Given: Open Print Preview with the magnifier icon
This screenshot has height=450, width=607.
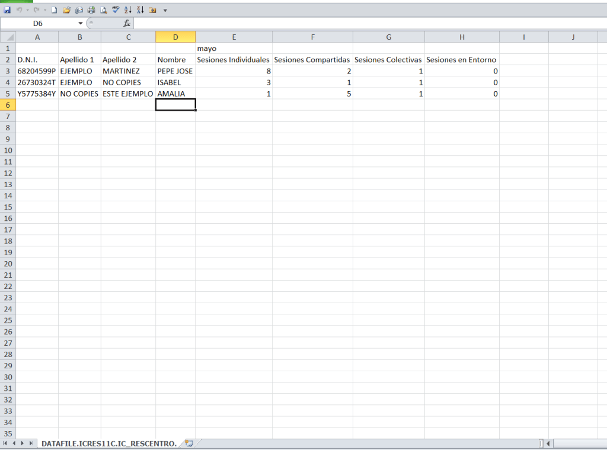Looking at the screenshot, I should click(104, 10).
